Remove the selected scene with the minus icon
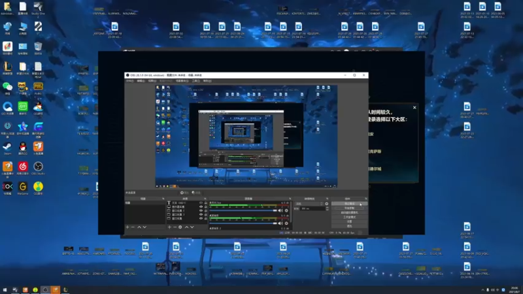Viewport: 523px width, 294px height. tap(133, 227)
